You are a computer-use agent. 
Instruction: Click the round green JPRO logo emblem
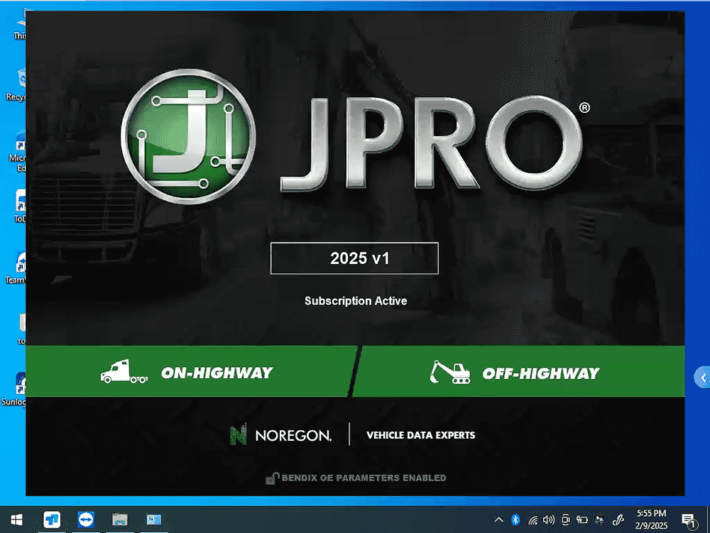tap(188, 138)
